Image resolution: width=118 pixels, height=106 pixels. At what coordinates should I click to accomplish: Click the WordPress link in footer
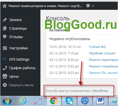[100, 91]
